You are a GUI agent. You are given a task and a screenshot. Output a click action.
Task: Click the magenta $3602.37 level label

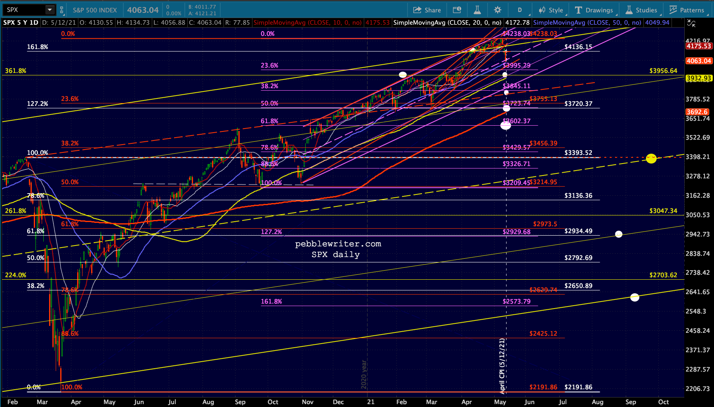[516, 121]
